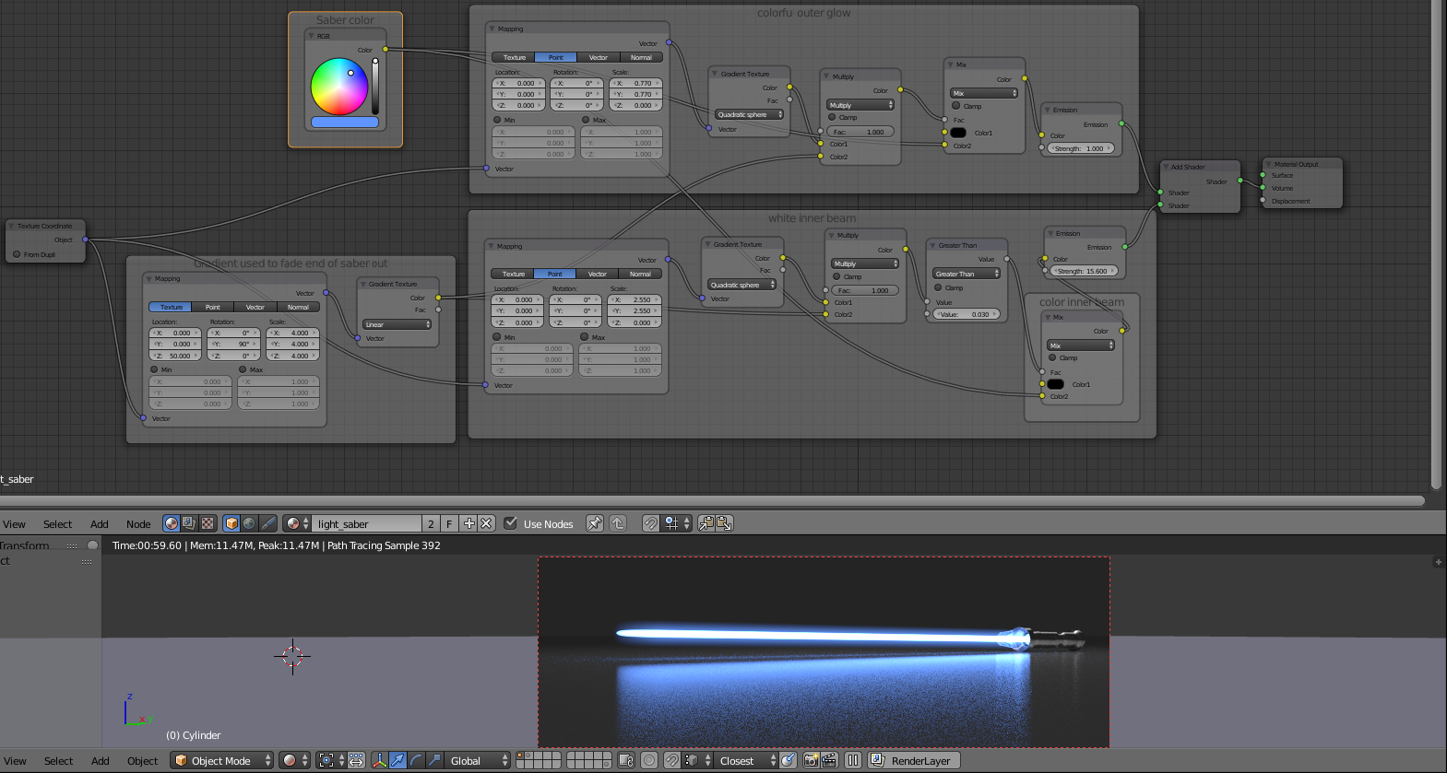Toggle Clamp on the Greater Than node
Screen dimensions: 1447x773
[x=938, y=287]
